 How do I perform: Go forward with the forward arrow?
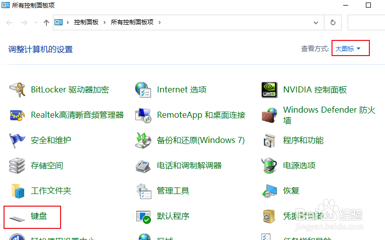(24, 23)
